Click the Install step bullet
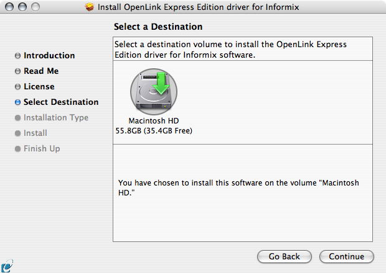 pos(17,133)
